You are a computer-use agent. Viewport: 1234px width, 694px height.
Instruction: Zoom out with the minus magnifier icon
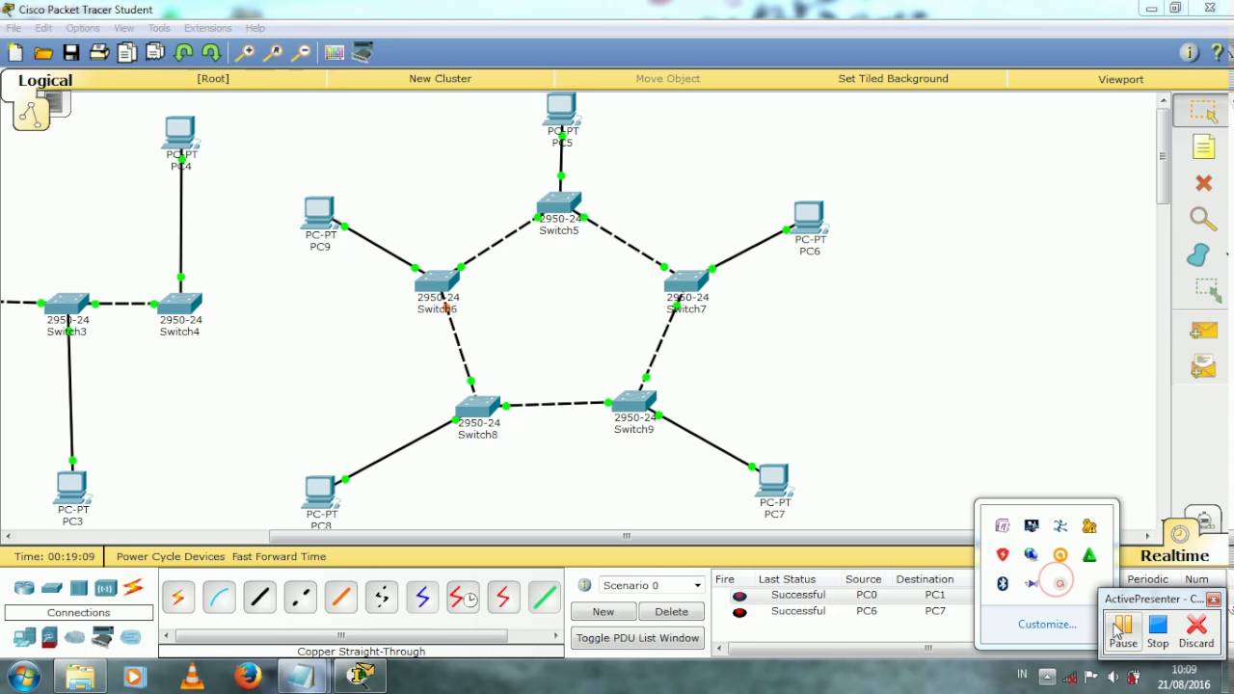point(302,53)
